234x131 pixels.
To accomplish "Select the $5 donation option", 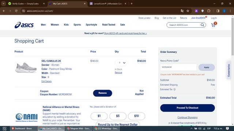I will point(118,116).
